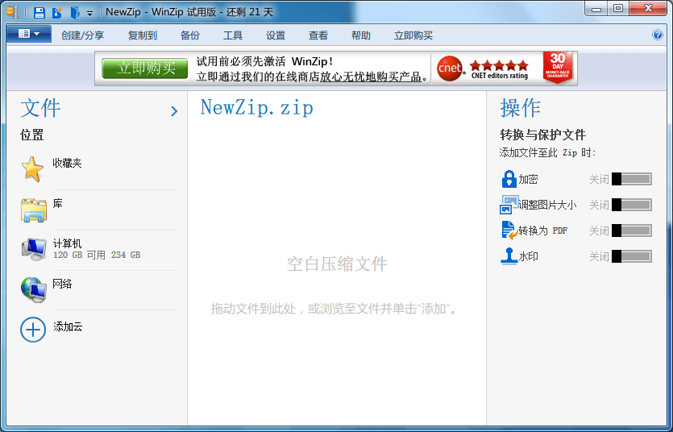
Task: Open the blue File menu dropdown button
Action: [x=29, y=34]
